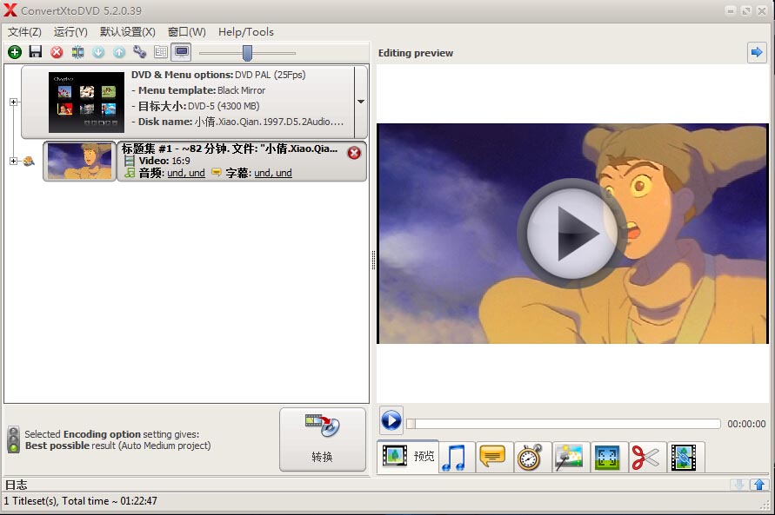This screenshot has width=775, height=515.
Task: Remove titleset #1 with red X
Action: pos(354,153)
